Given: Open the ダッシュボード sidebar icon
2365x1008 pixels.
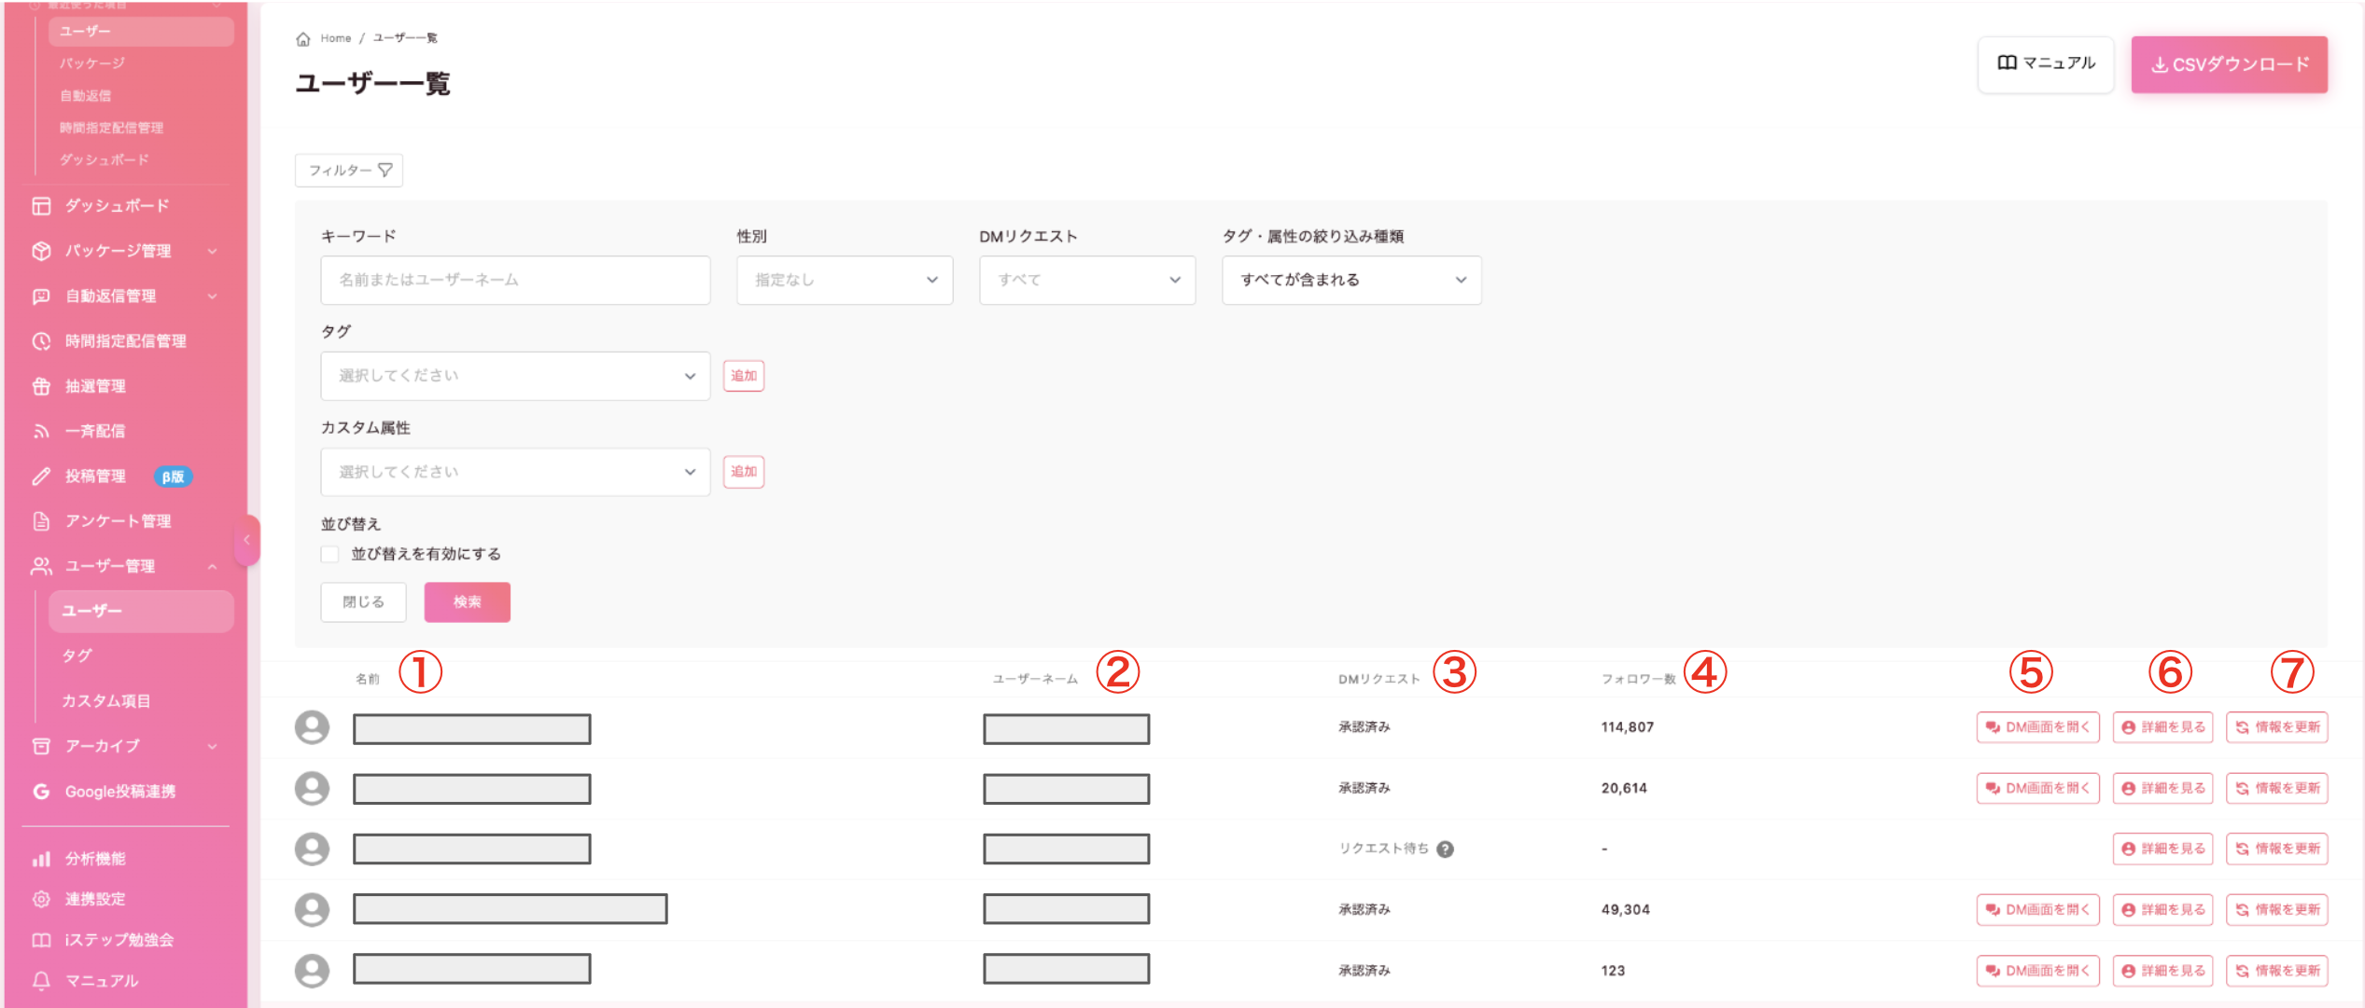Looking at the screenshot, I should pyautogui.click(x=41, y=206).
